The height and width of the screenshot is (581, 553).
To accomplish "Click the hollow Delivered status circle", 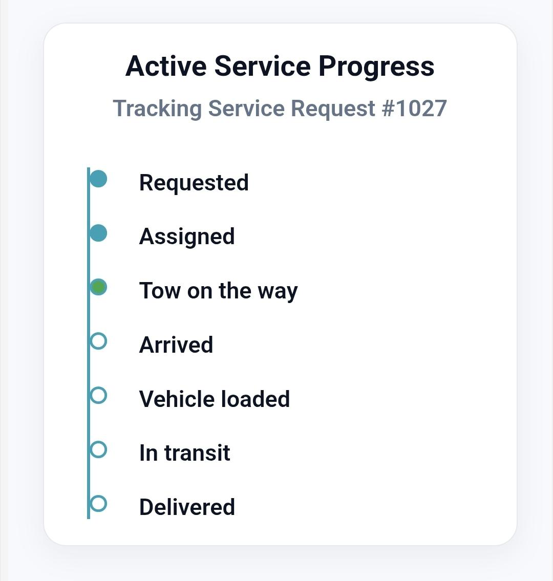I will (x=98, y=503).
